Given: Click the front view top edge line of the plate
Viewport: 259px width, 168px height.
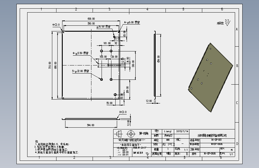Looking at the screenshot, I should coord(91,31).
